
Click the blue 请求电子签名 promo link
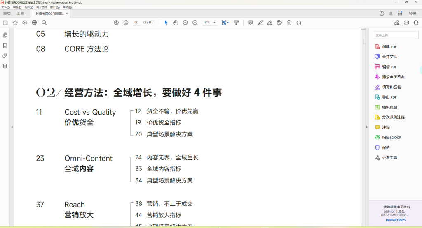tap(396, 220)
